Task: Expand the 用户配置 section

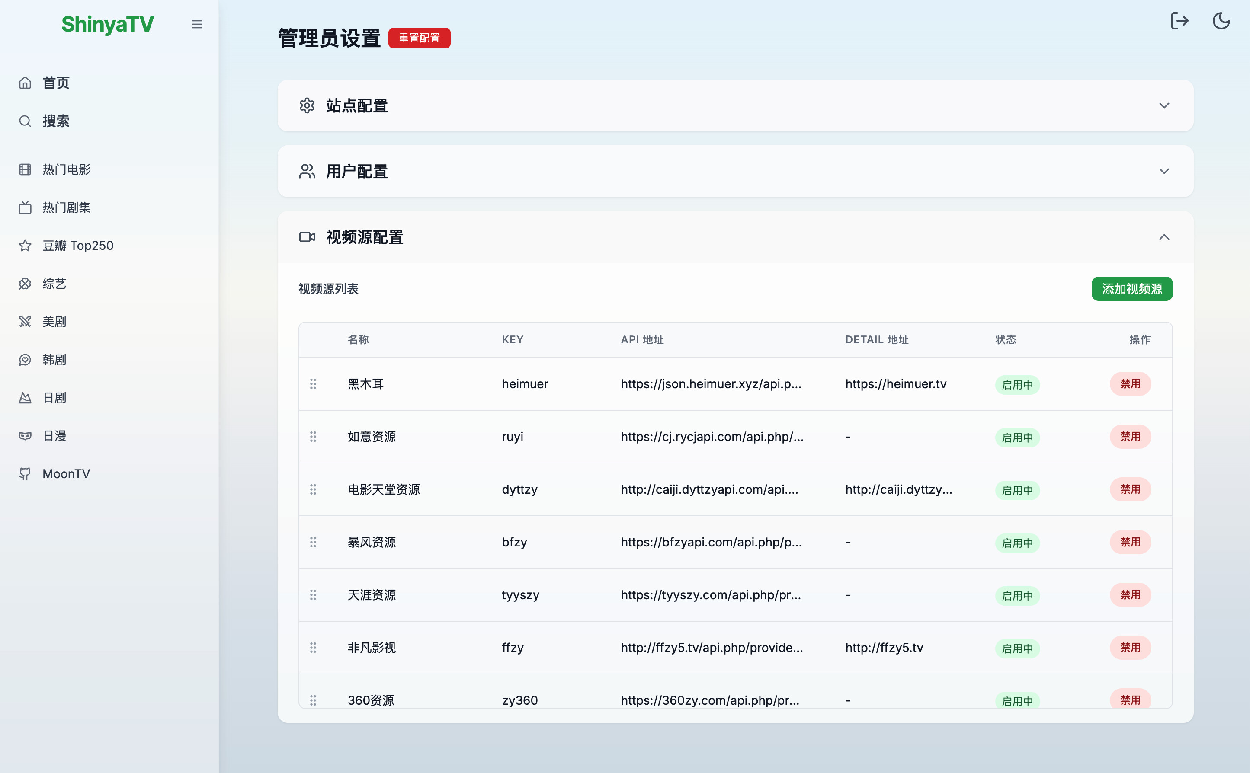Action: (735, 171)
